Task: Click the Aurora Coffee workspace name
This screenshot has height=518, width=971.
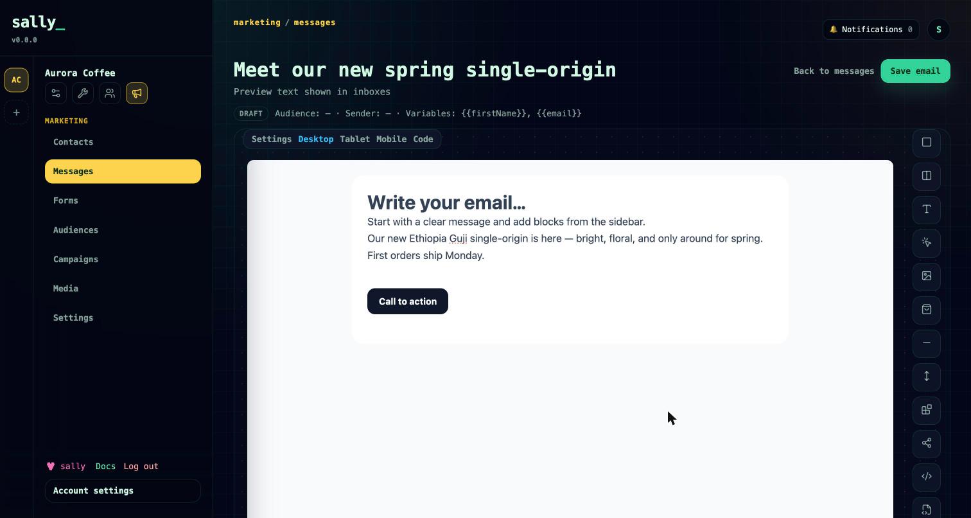Action: tap(80, 73)
